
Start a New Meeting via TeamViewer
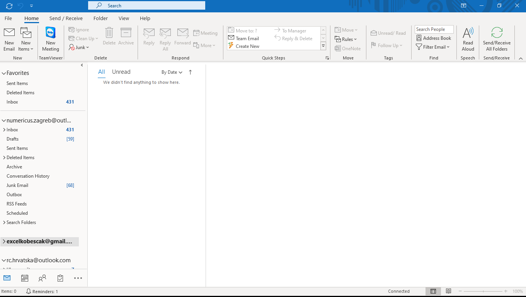pyautogui.click(x=50, y=39)
